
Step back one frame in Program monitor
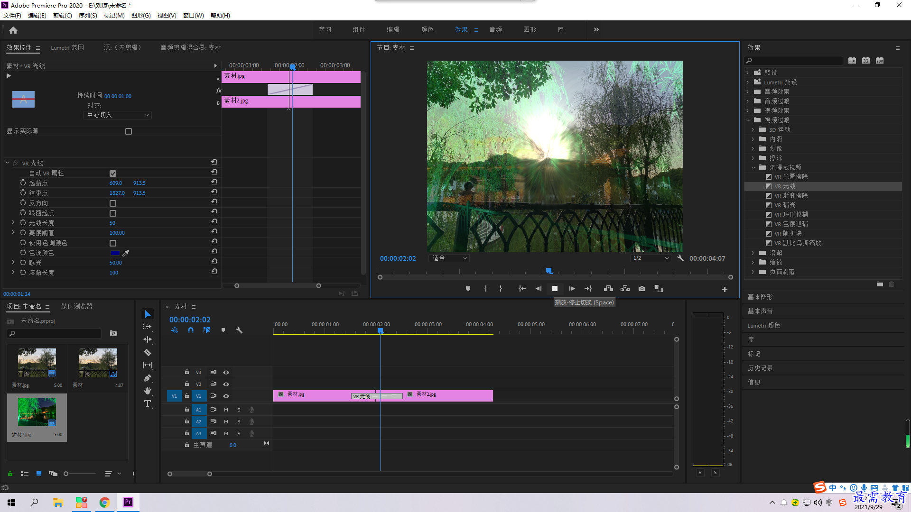coord(539,289)
